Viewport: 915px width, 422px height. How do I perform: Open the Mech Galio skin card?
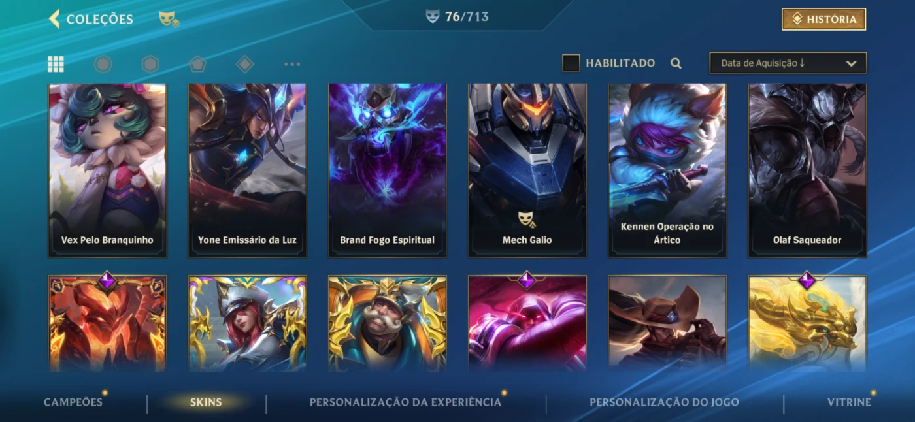coord(527,170)
